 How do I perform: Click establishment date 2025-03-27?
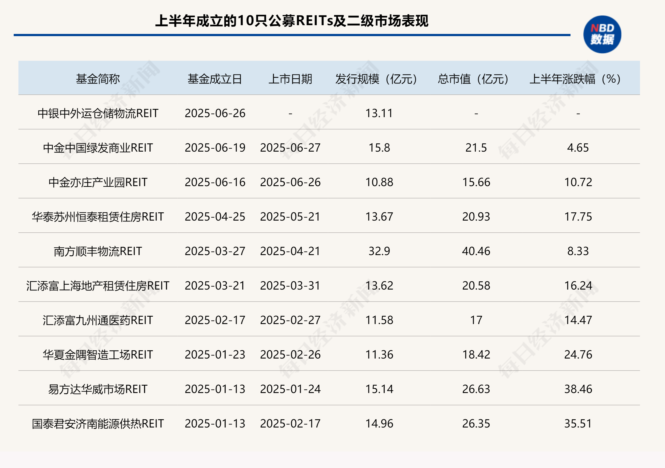215,251
